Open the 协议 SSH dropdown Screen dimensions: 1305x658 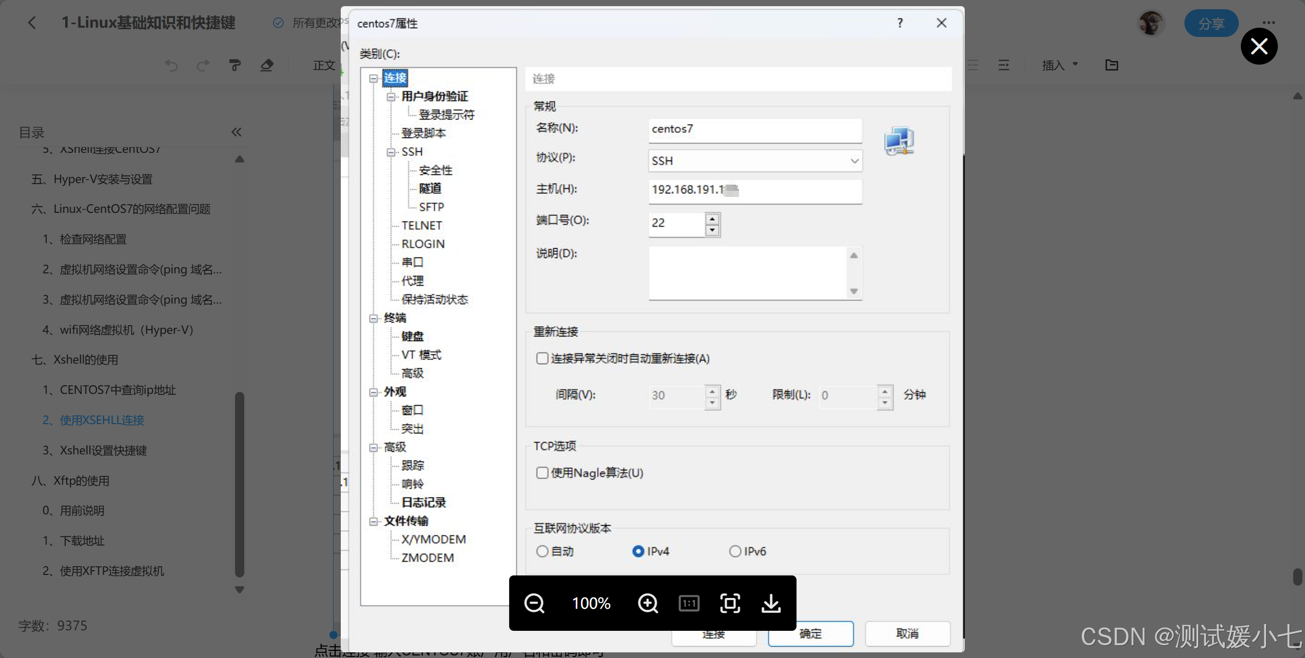755,161
